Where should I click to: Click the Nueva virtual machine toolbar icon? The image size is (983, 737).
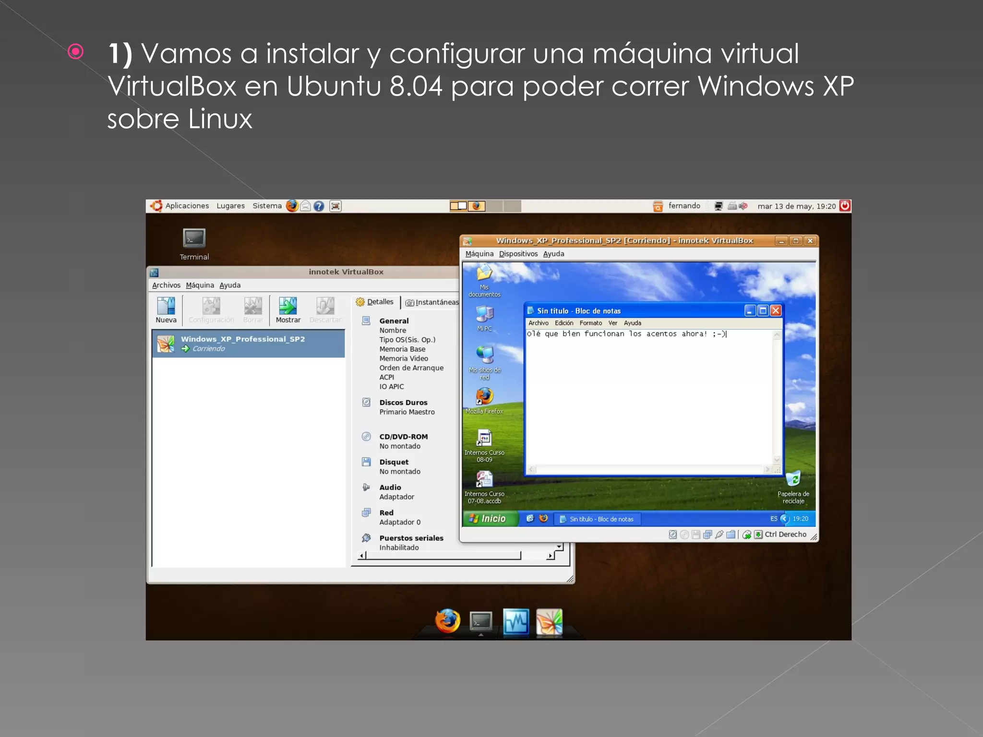(166, 306)
